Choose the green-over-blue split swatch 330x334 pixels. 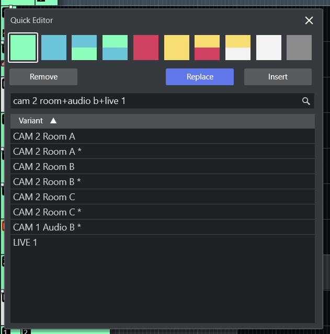(115, 48)
